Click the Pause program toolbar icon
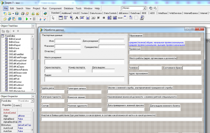Screen dimensions: 210x133 [x=34, y=19]
